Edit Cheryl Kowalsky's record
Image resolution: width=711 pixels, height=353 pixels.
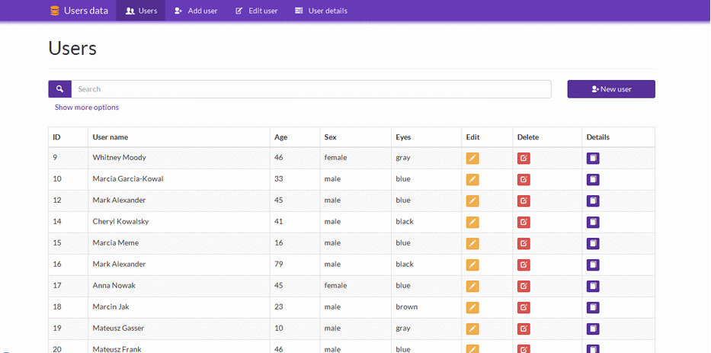[x=472, y=223]
